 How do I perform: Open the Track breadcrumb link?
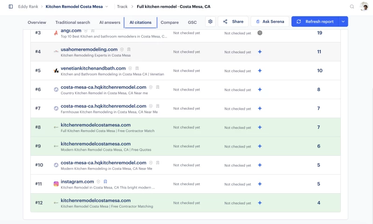[122, 7]
